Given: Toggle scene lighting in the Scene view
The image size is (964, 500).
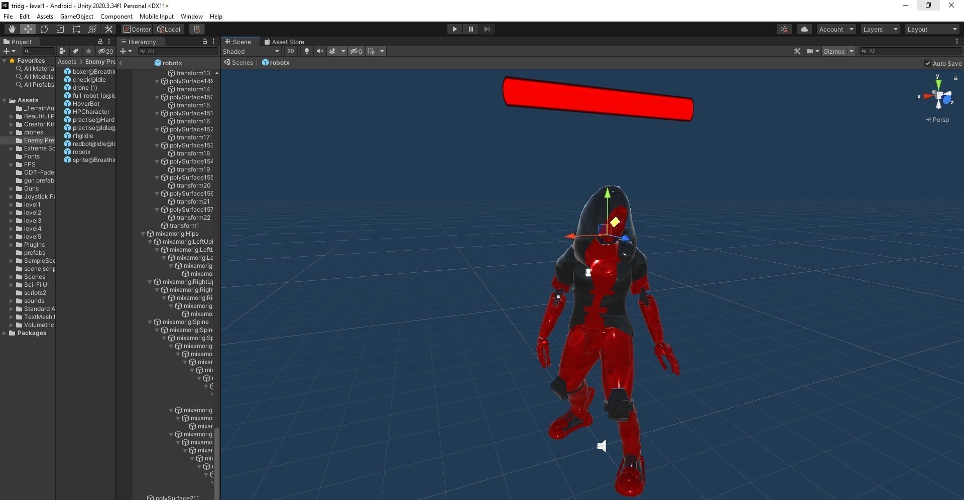Looking at the screenshot, I should pyautogui.click(x=306, y=51).
